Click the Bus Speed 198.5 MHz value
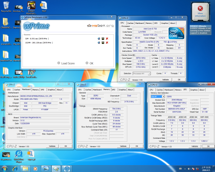The height and width of the screenshot is (172, 215). [x=141, y=64]
